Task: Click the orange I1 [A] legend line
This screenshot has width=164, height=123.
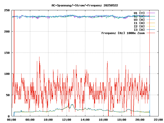Action: tap(151, 23)
